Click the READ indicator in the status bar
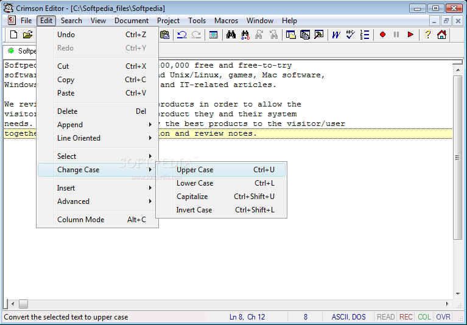Viewport: 467px width, 325px height. tap(386, 317)
